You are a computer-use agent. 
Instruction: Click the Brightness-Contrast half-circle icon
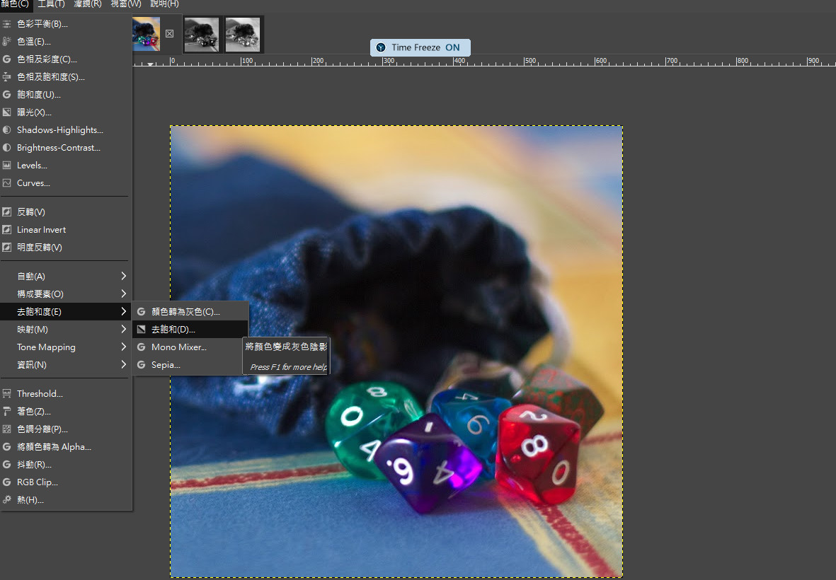tap(7, 148)
